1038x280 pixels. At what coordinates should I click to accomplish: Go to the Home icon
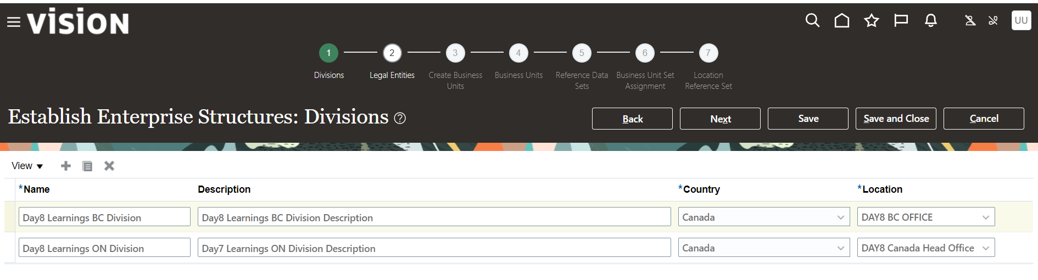[x=841, y=21]
